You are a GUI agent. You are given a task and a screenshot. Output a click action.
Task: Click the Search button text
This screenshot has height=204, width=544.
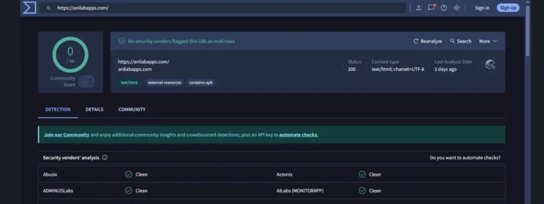(x=464, y=41)
